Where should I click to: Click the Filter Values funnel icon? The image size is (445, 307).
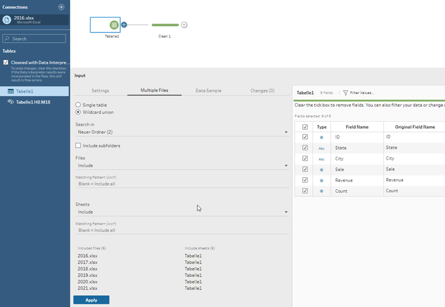coord(345,93)
